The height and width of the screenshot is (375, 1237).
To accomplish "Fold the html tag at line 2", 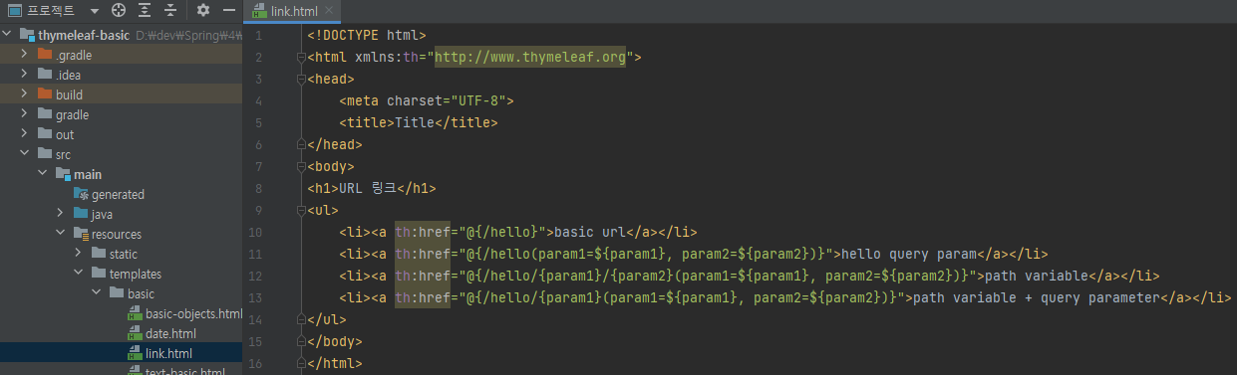I will pos(302,58).
